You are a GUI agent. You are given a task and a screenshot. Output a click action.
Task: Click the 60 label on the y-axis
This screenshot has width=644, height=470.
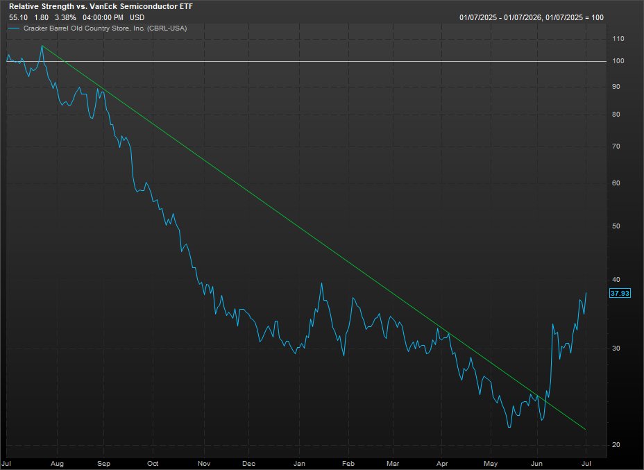(x=616, y=183)
